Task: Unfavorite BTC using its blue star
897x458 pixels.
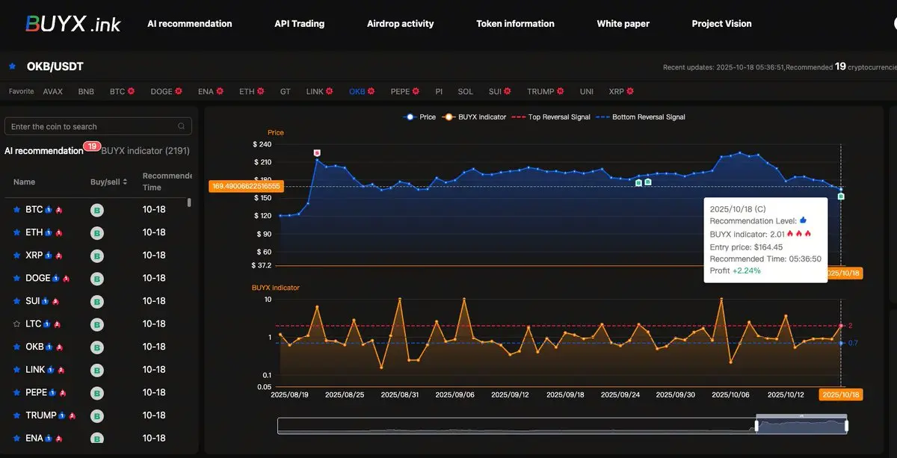Action: click(x=17, y=210)
